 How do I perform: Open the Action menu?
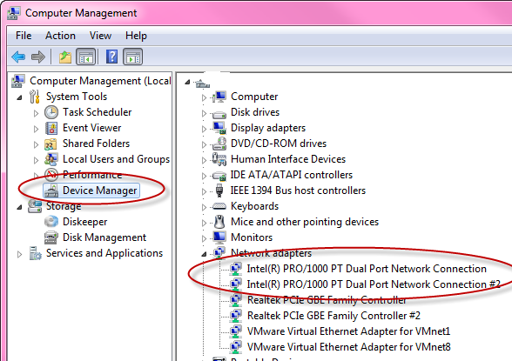pos(60,35)
